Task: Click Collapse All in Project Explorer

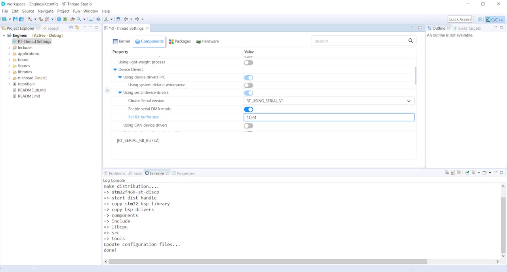Action: pos(71,28)
